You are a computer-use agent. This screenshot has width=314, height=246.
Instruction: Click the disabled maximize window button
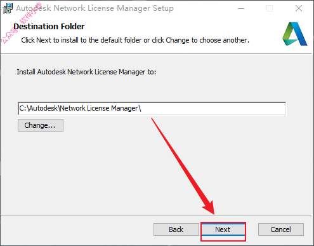point(270,8)
